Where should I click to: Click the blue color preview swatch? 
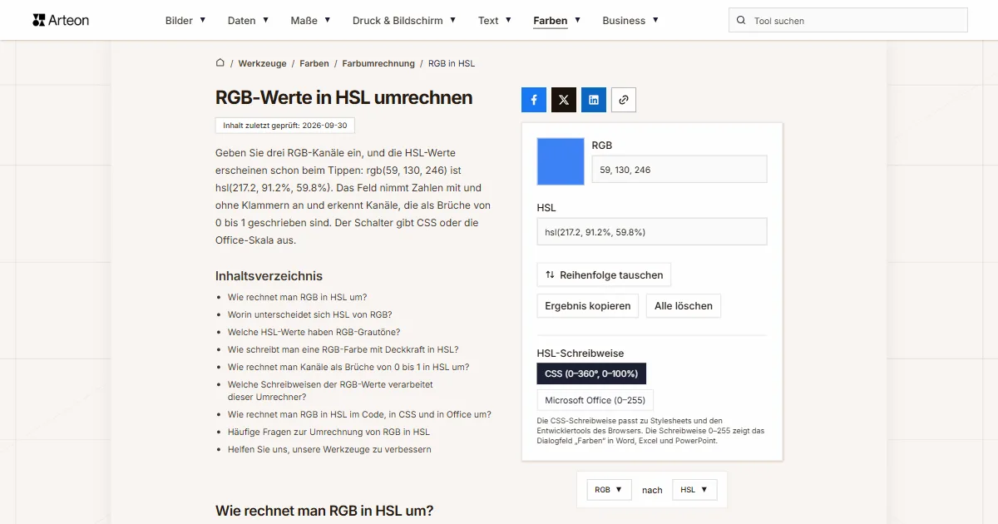pos(561,161)
